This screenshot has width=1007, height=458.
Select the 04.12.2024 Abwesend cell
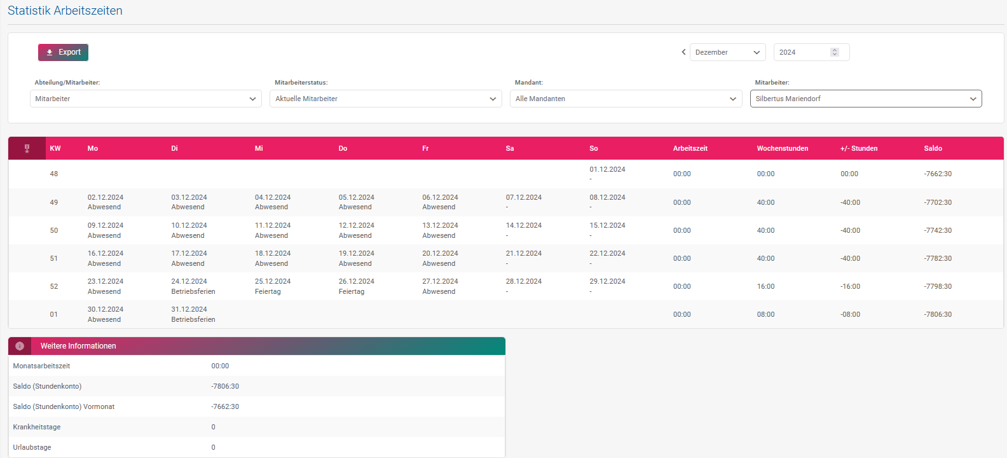pyautogui.click(x=273, y=202)
